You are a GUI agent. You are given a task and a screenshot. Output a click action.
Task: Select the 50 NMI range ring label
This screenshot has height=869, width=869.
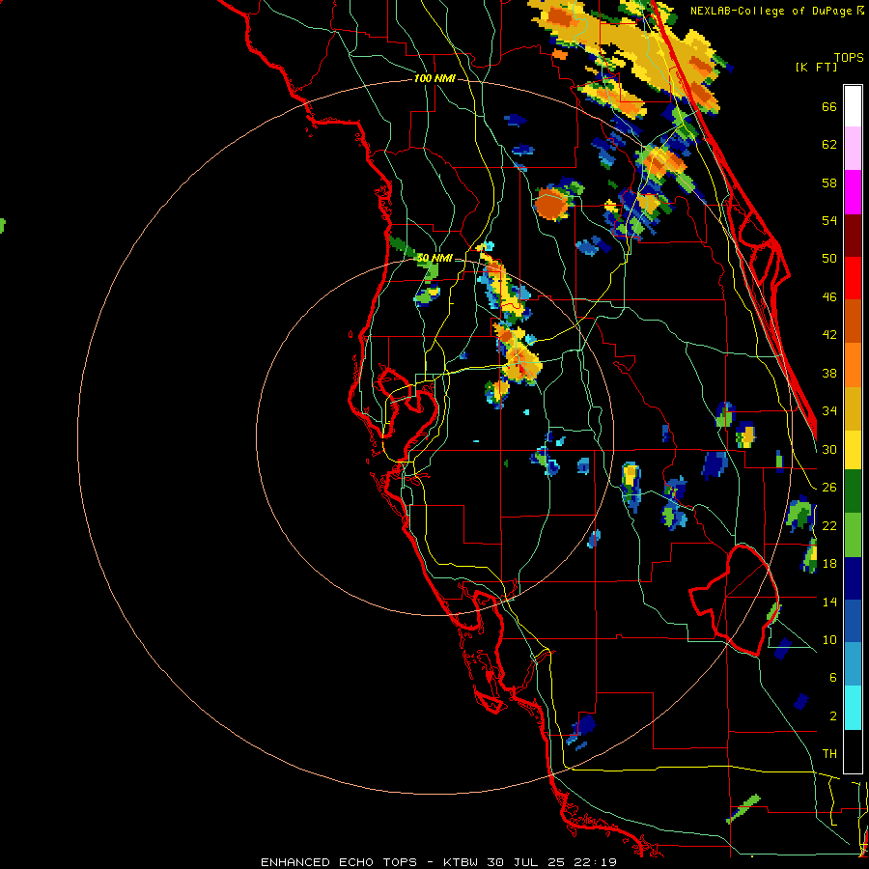click(x=435, y=258)
